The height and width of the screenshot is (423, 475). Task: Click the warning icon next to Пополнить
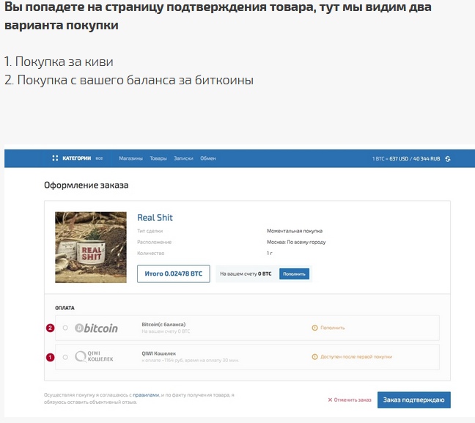(x=314, y=328)
